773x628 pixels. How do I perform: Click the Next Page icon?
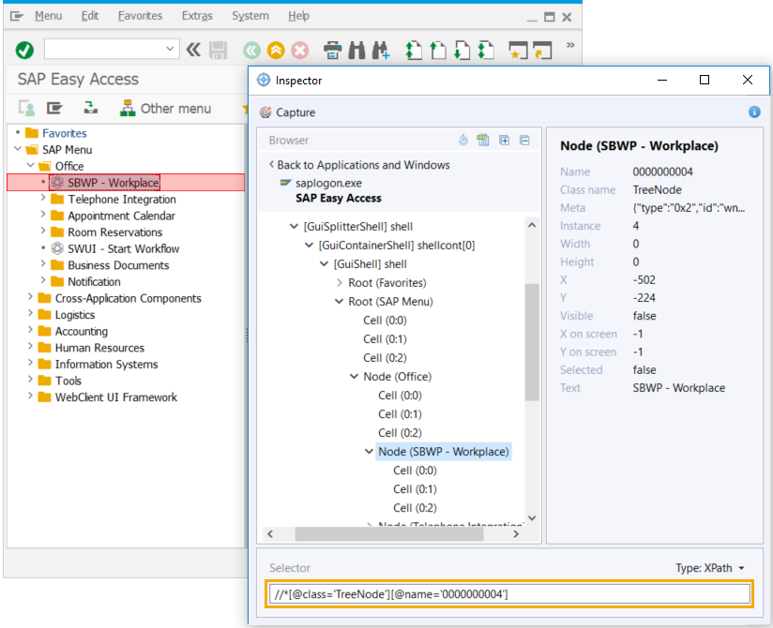click(x=462, y=51)
